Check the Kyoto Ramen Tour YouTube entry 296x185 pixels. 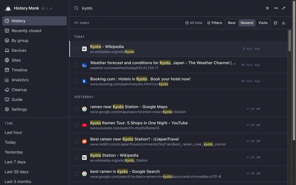point(76,125)
